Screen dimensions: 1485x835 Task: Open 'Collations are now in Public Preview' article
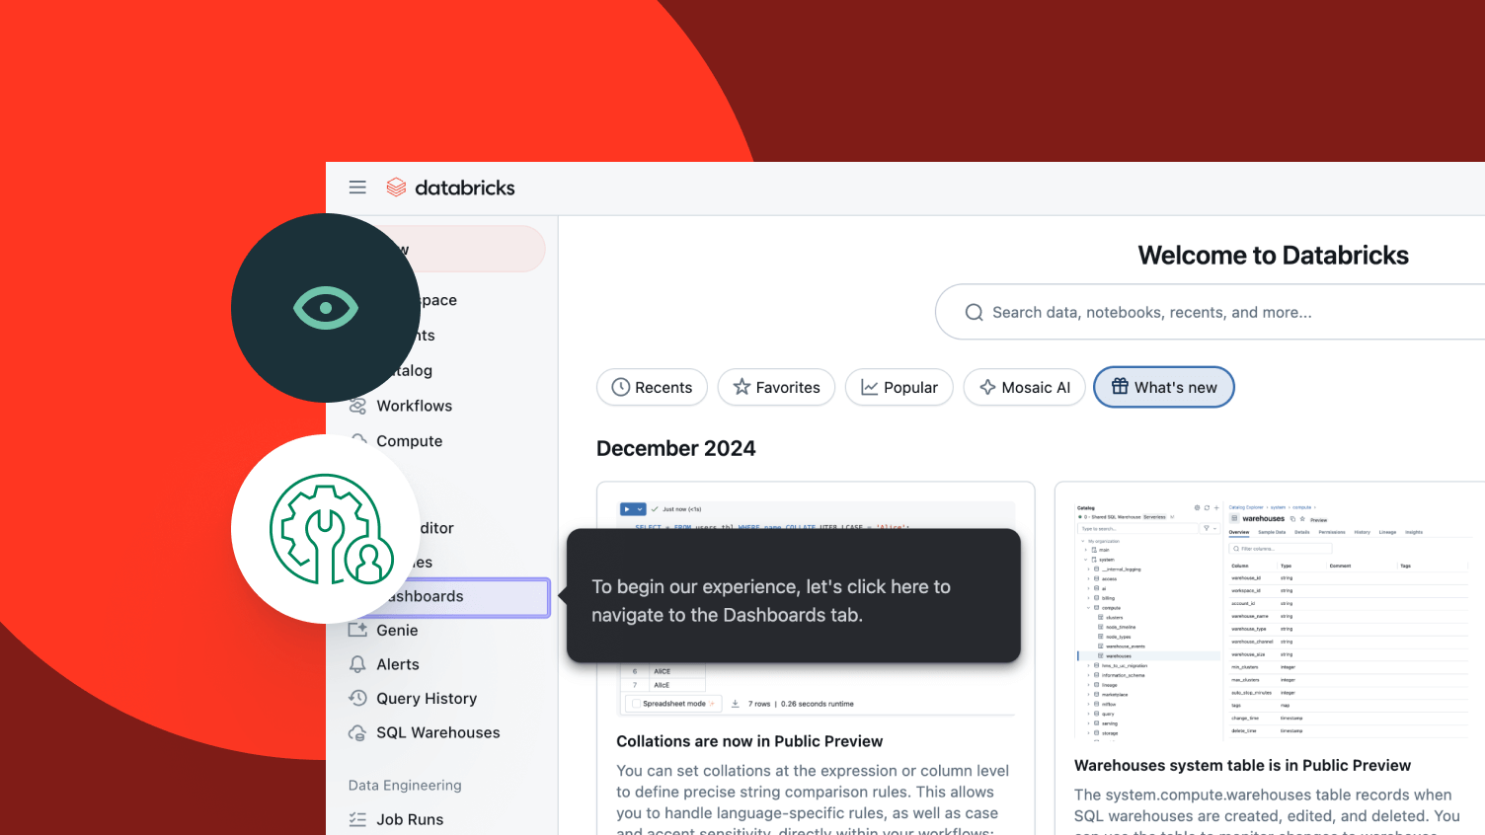click(x=749, y=741)
